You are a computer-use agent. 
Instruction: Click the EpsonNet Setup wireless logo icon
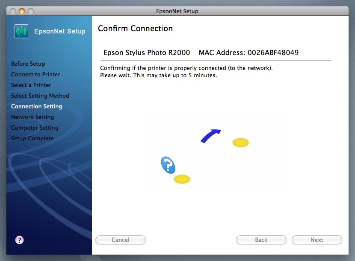click(x=21, y=31)
